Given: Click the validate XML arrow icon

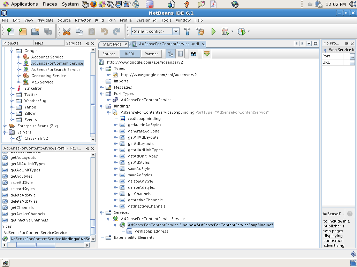Looking at the screenshot, I should point(206,54).
